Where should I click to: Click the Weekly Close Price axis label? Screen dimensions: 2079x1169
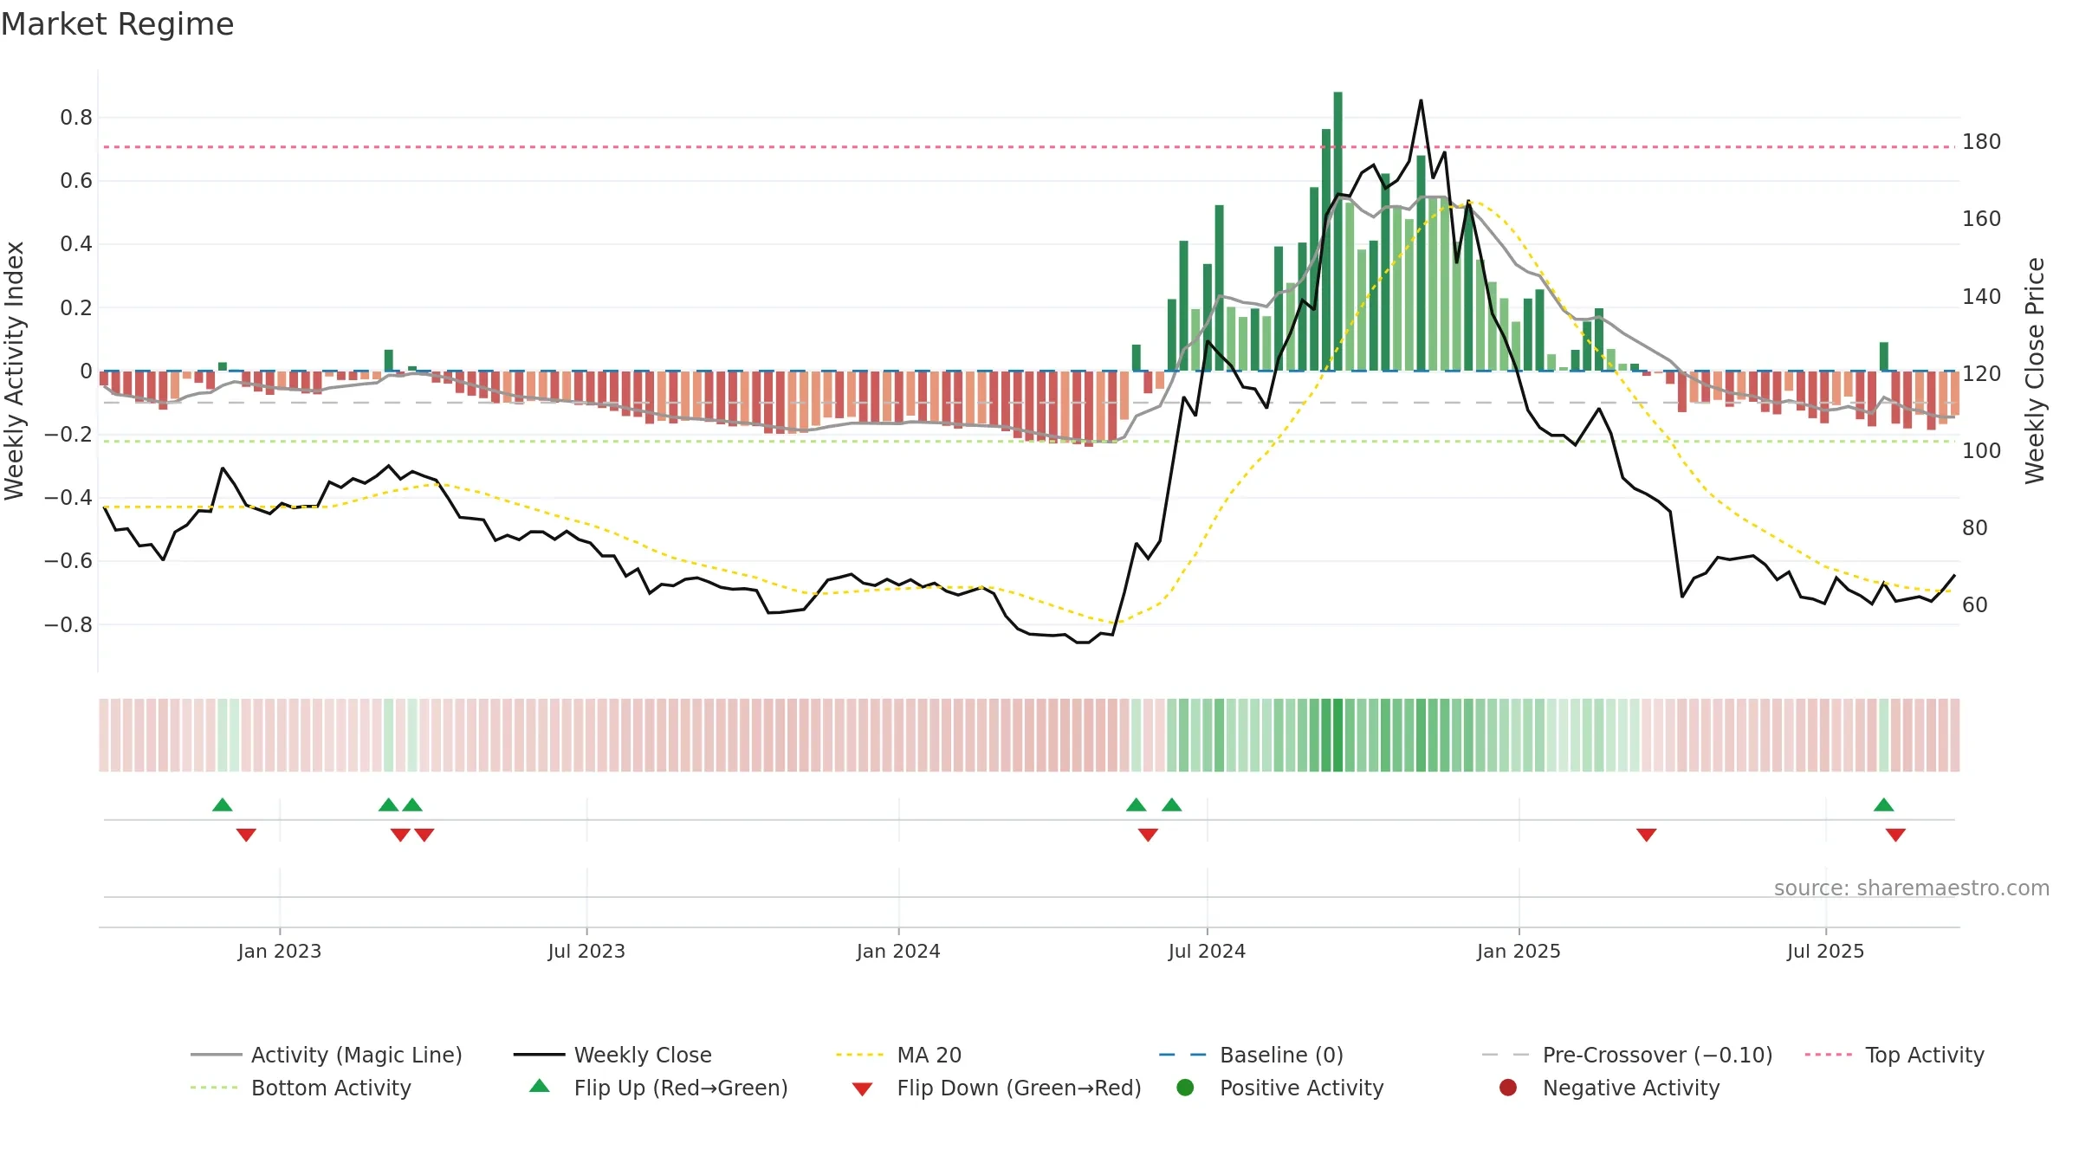(x=2034, y=371)
